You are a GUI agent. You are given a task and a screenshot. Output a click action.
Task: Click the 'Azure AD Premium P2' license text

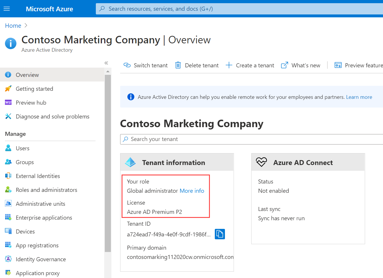154,212
